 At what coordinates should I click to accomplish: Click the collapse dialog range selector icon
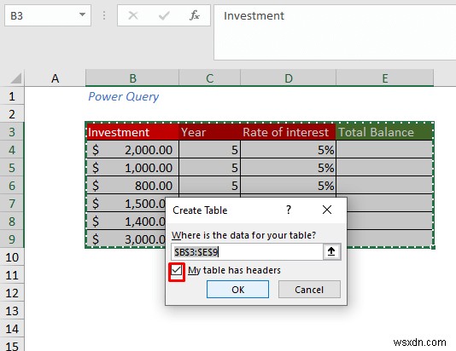point(331,251)
